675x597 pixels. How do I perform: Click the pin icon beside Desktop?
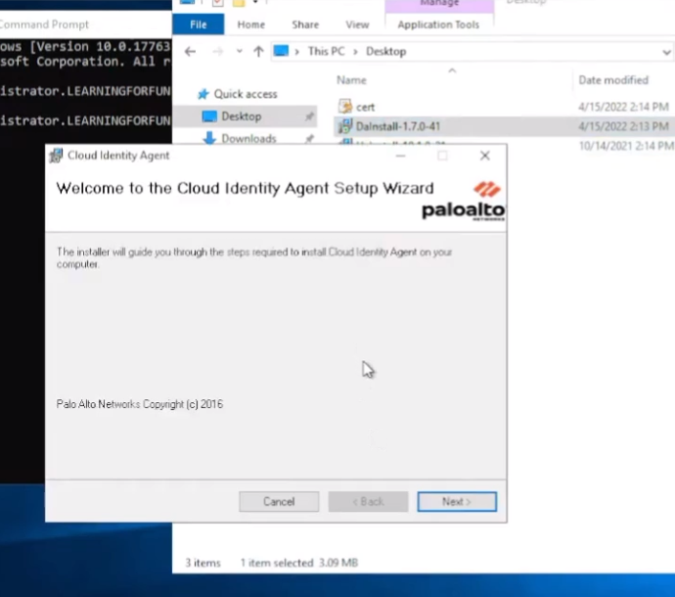[x=309, y=116]
